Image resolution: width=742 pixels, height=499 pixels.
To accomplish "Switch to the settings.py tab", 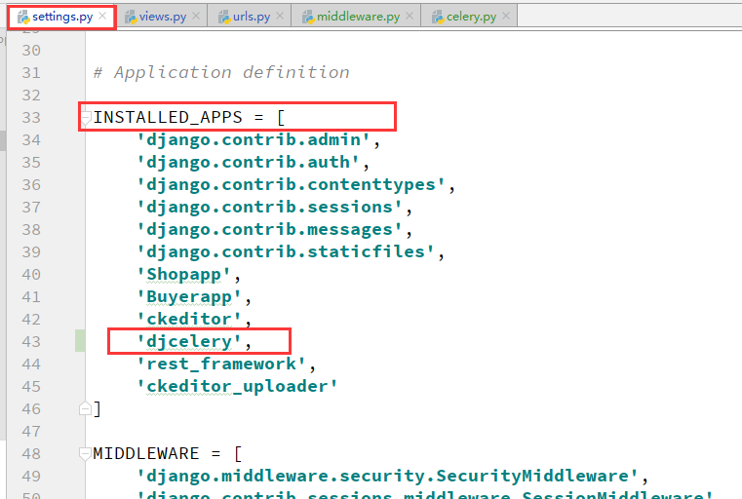I will click(62, 17).
